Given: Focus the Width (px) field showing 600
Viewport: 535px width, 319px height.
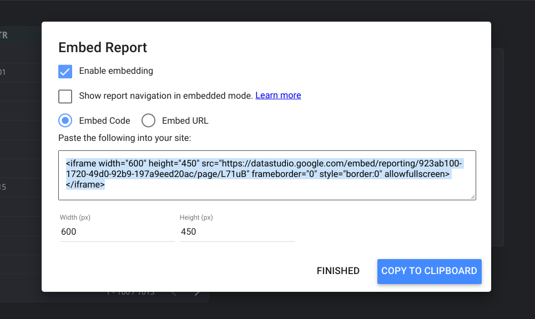Looking at the screenshot, I should tap(117, 232).
